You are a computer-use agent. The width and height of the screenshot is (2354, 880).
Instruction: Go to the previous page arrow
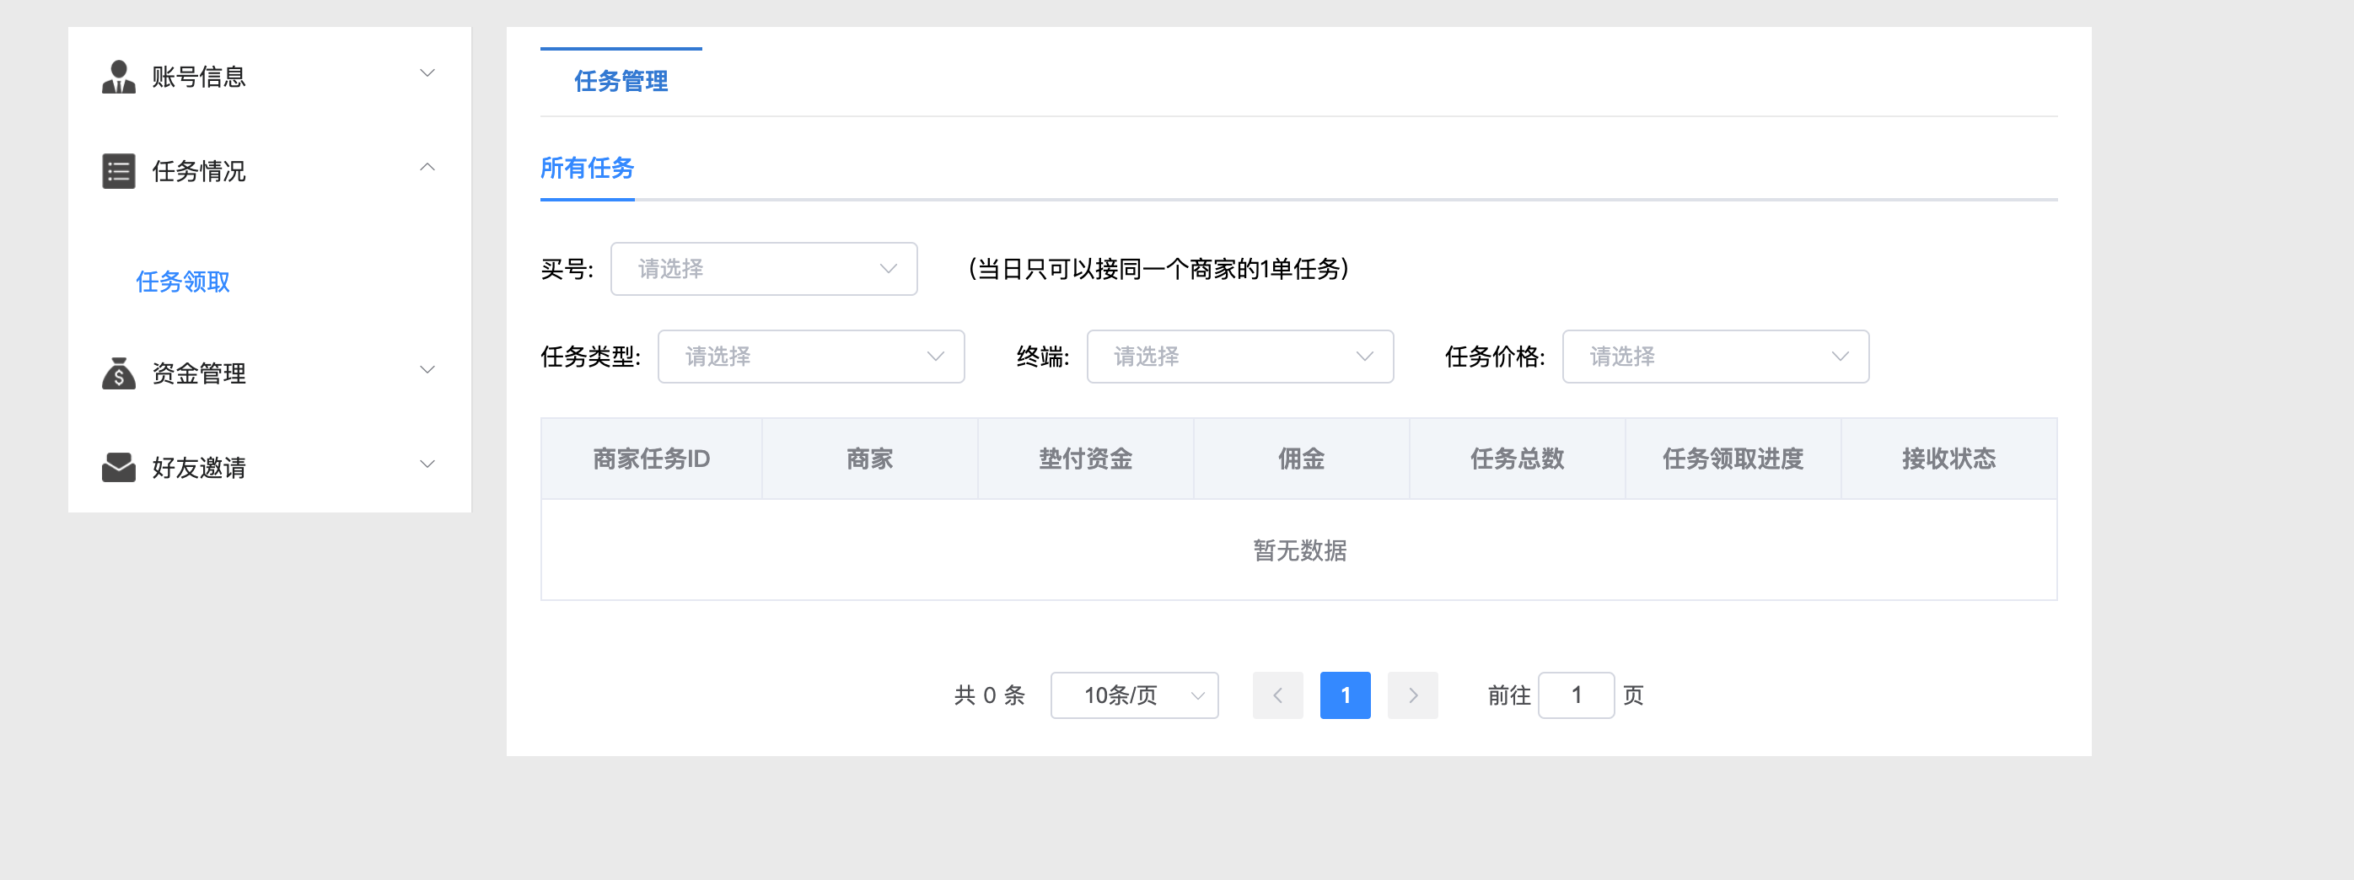click(x=1277, y=695)
